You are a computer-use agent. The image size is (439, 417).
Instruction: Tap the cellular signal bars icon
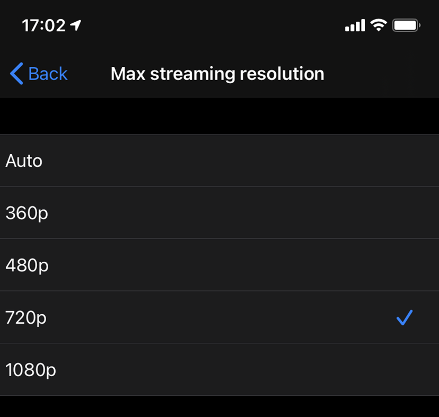pyautogui.click(x=355, y=25)
